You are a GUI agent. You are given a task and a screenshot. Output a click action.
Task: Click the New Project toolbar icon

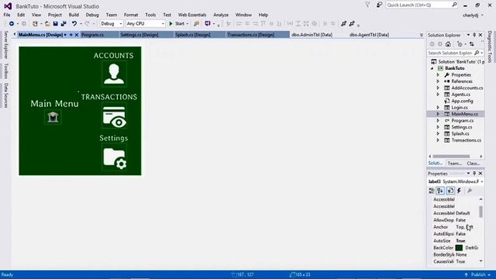tap(35, 24)
